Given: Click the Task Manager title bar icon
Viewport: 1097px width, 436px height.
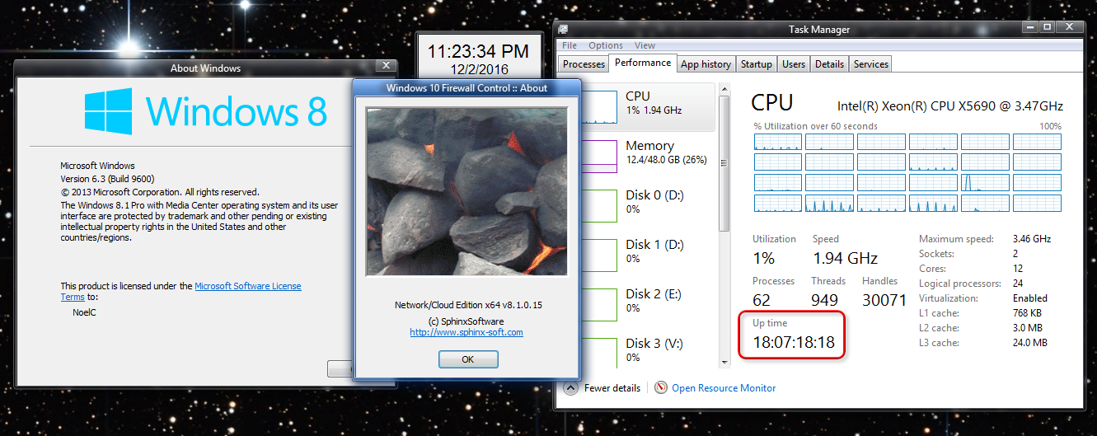Looking at the screenshot, I should (563, 29).
